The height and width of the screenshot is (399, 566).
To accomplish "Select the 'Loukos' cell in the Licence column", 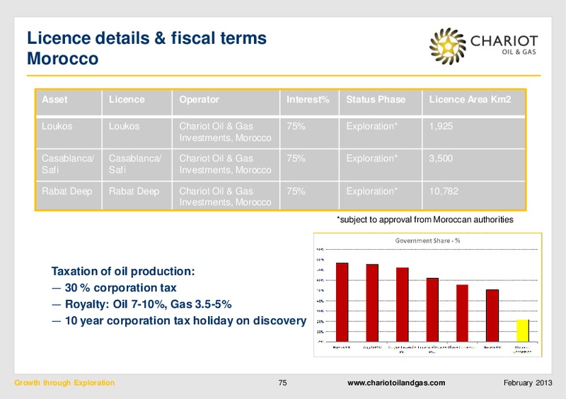I will pyautogui.click(x=137, y=132).
